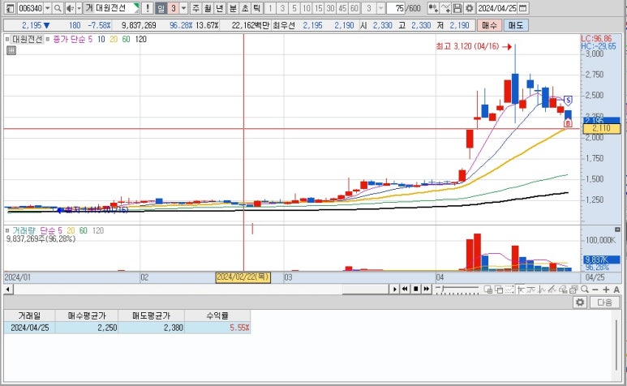Expand the 거래량 단순 indicator marker
627x386 pixels.
coord(7,230)
